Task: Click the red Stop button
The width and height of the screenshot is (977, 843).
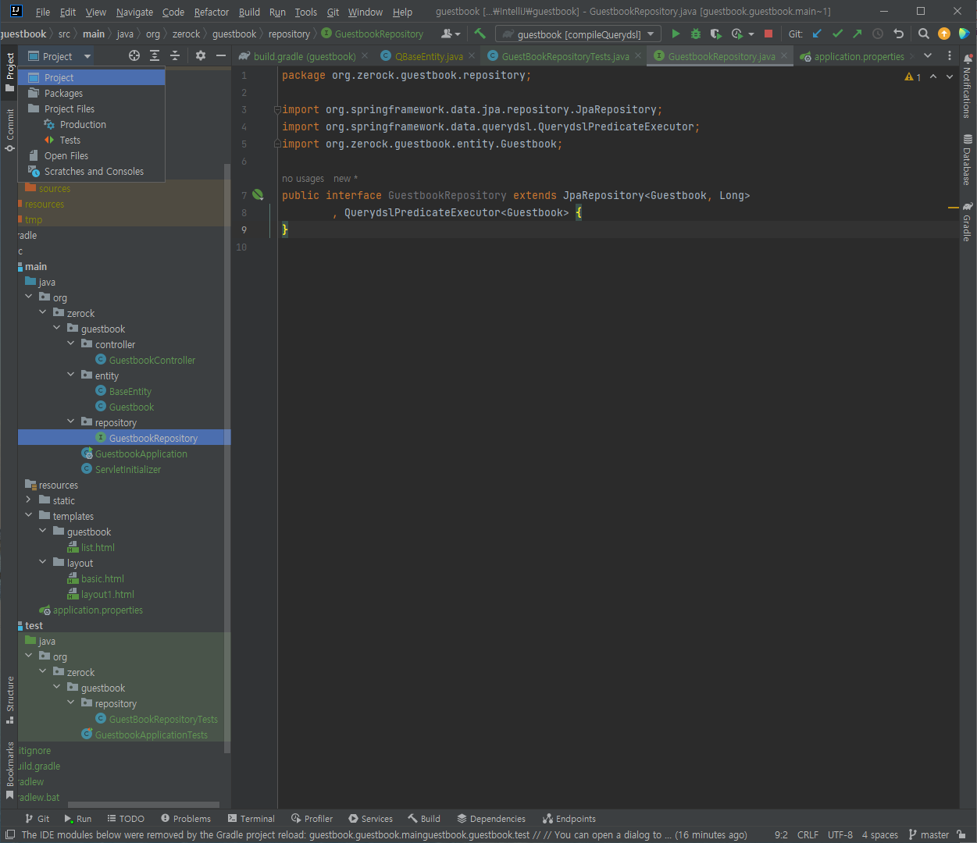Action: click(768, 34)
